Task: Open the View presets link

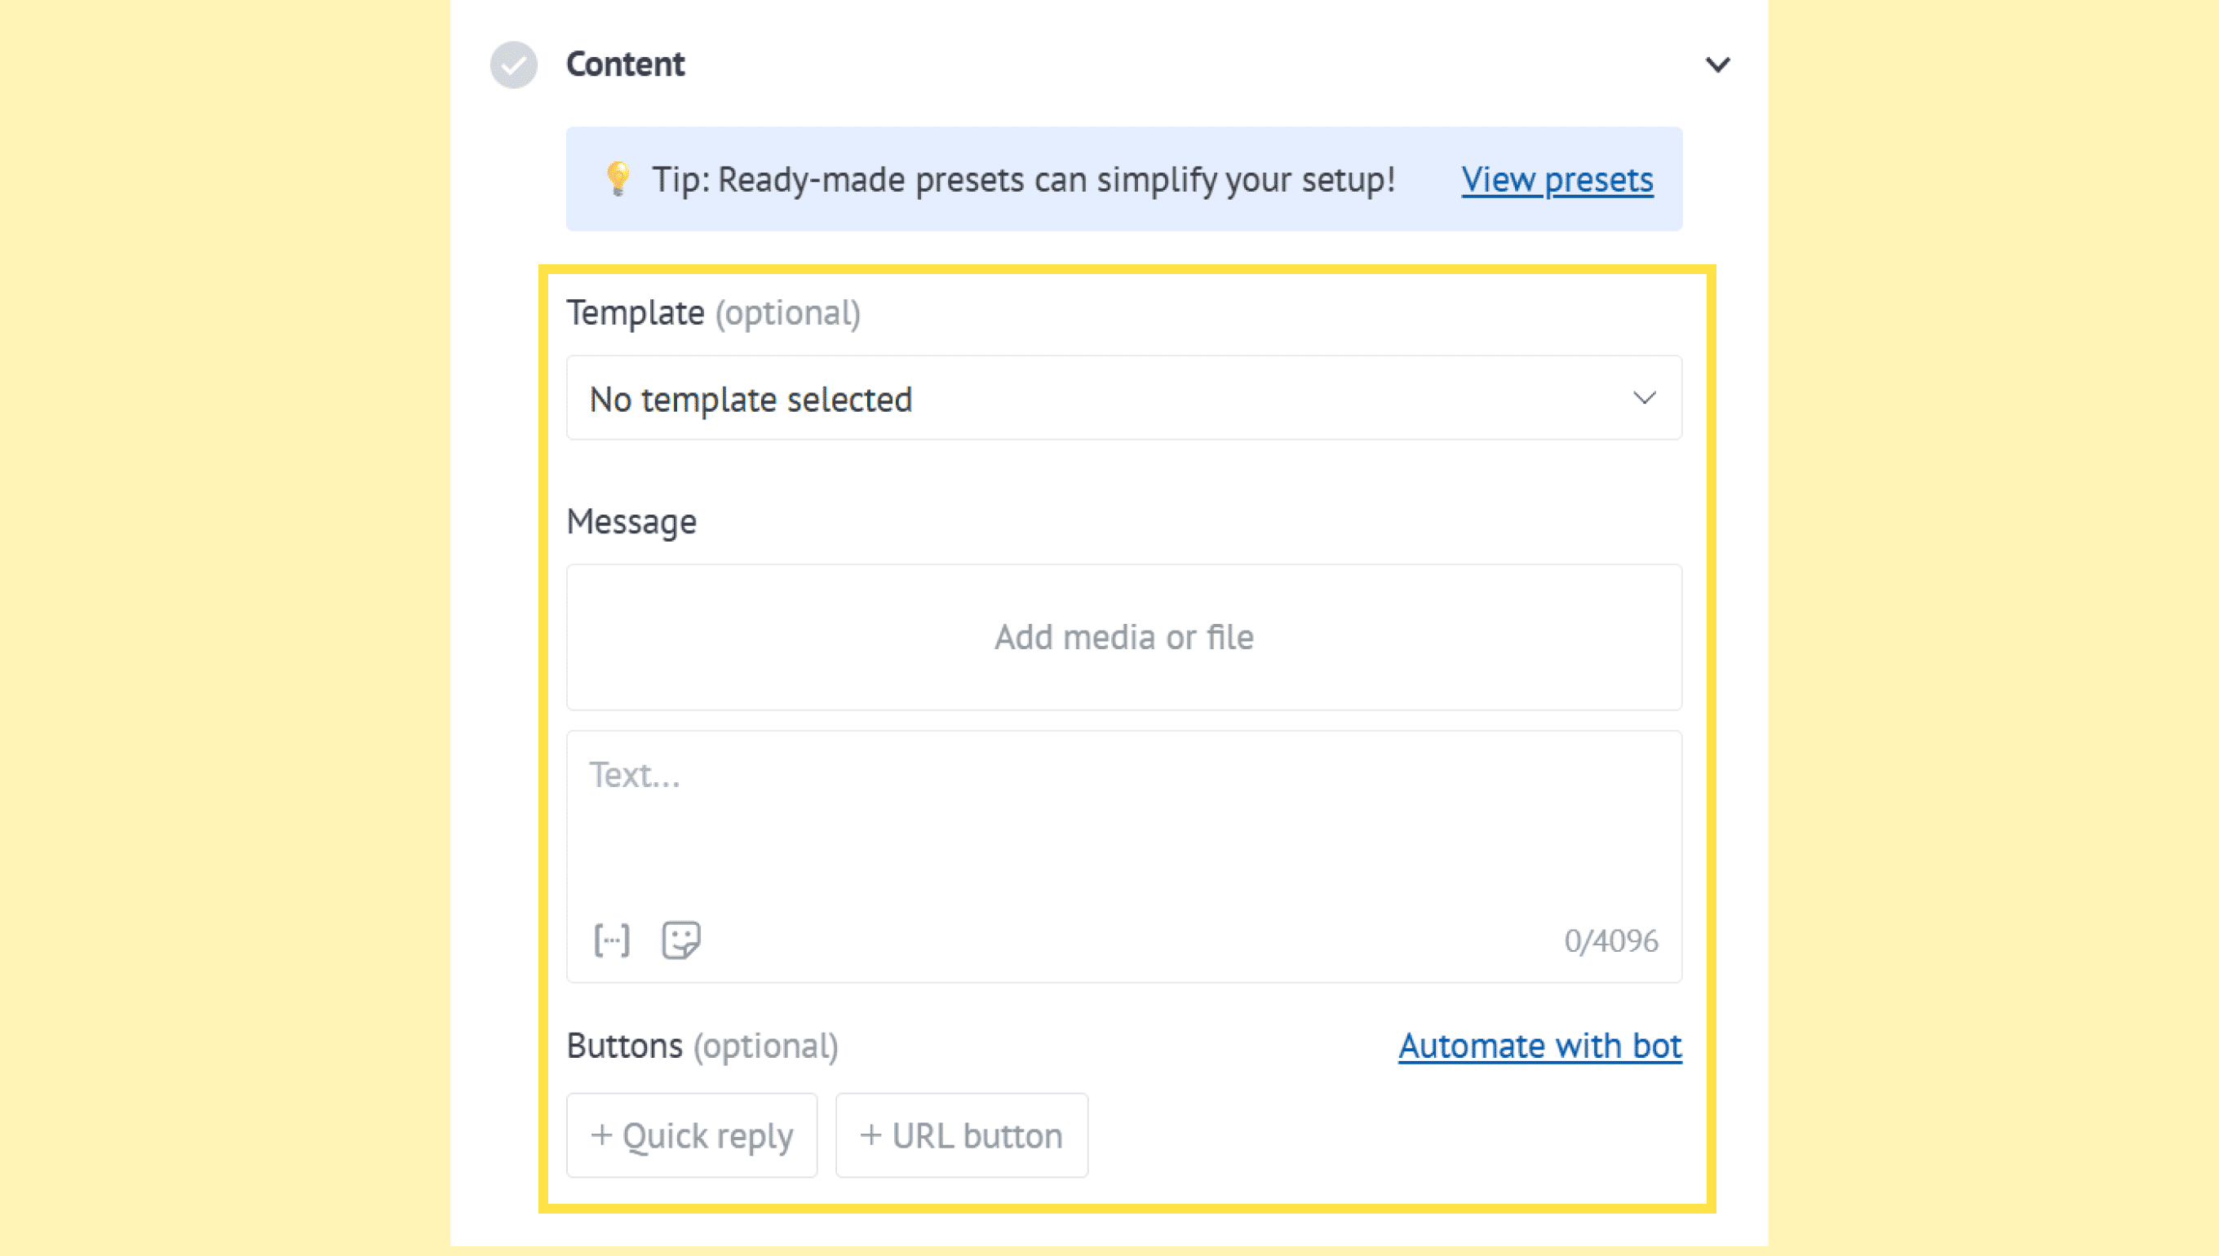Action: tap(1557, 179)
